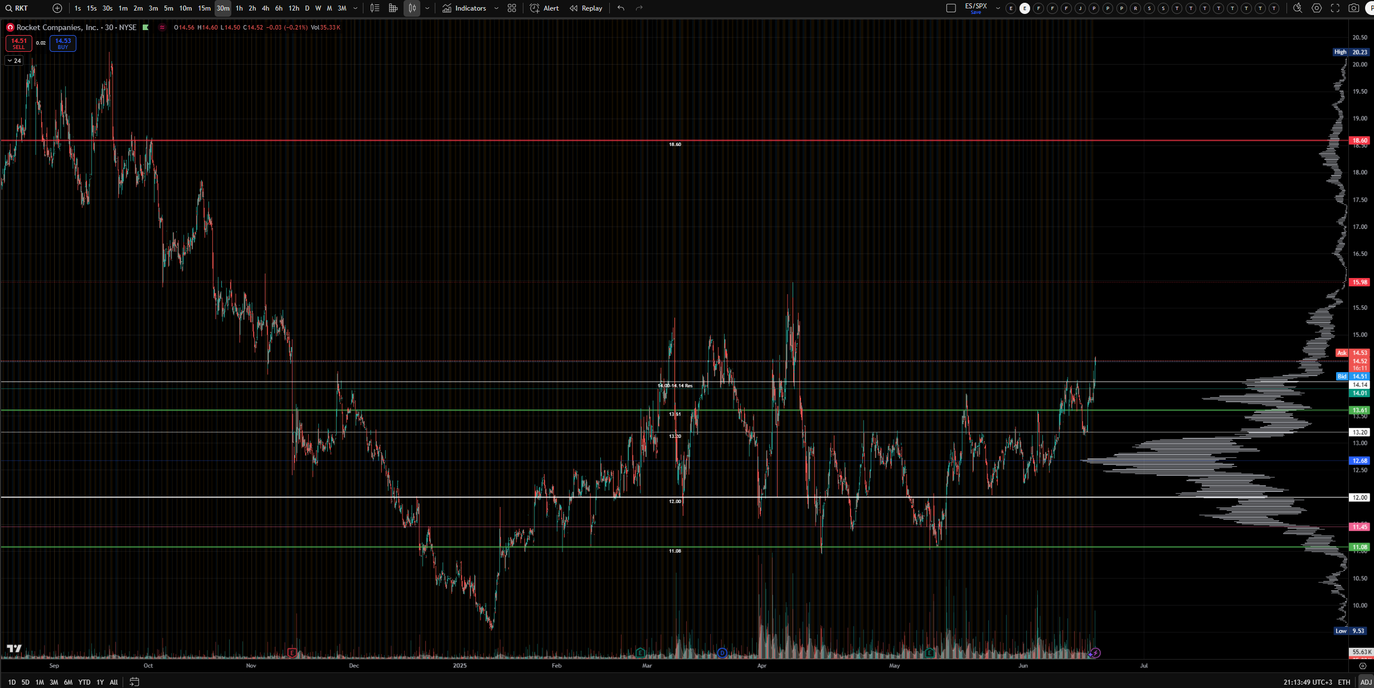Click the red 18.60 price label
Viewport: 1374px width, 688px height.
(1360, 140)
